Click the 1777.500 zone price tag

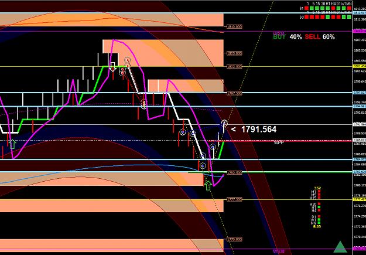click(234, 199)
